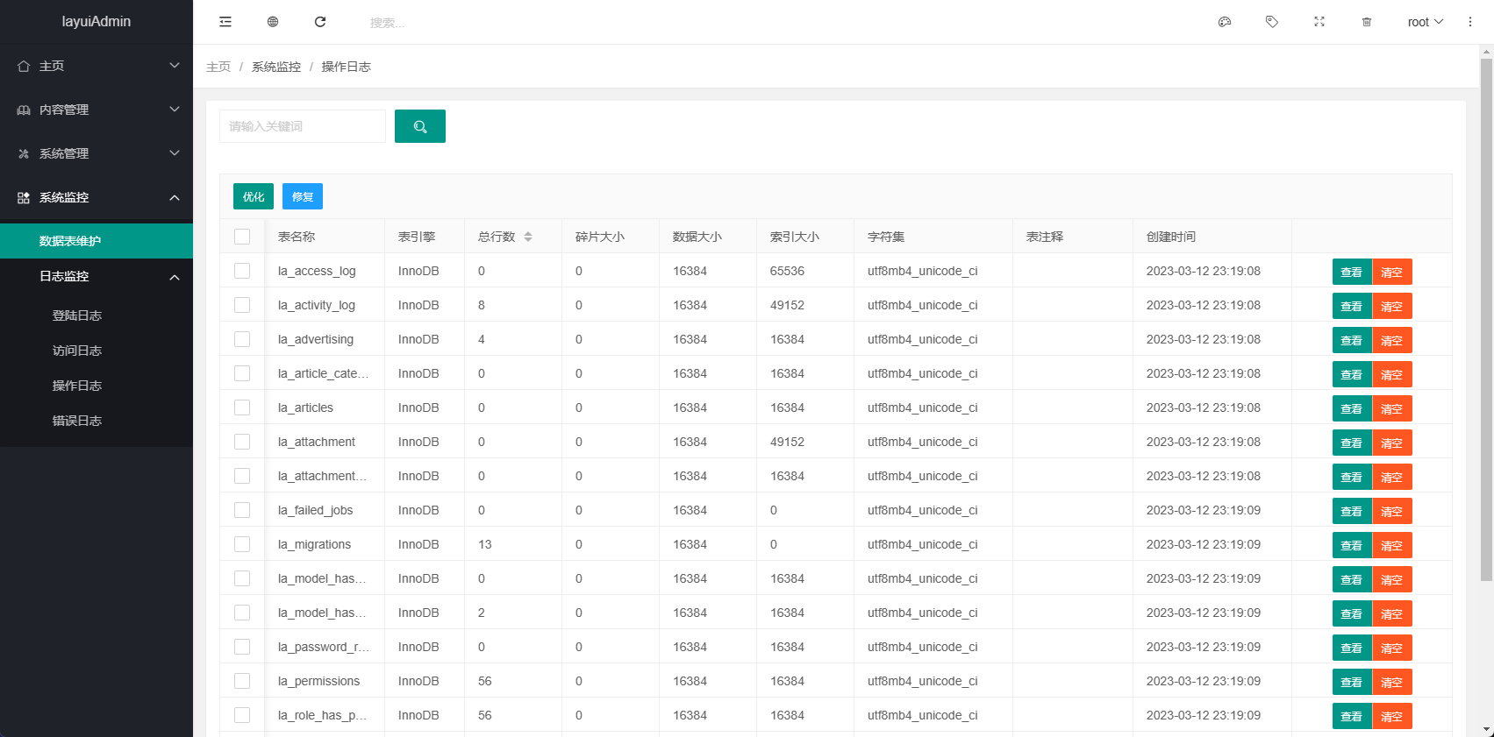The width and height of the screenshot is (1494, 737).
Task: Click 清空 for la_activity_log
Action: pos(1392,306)
